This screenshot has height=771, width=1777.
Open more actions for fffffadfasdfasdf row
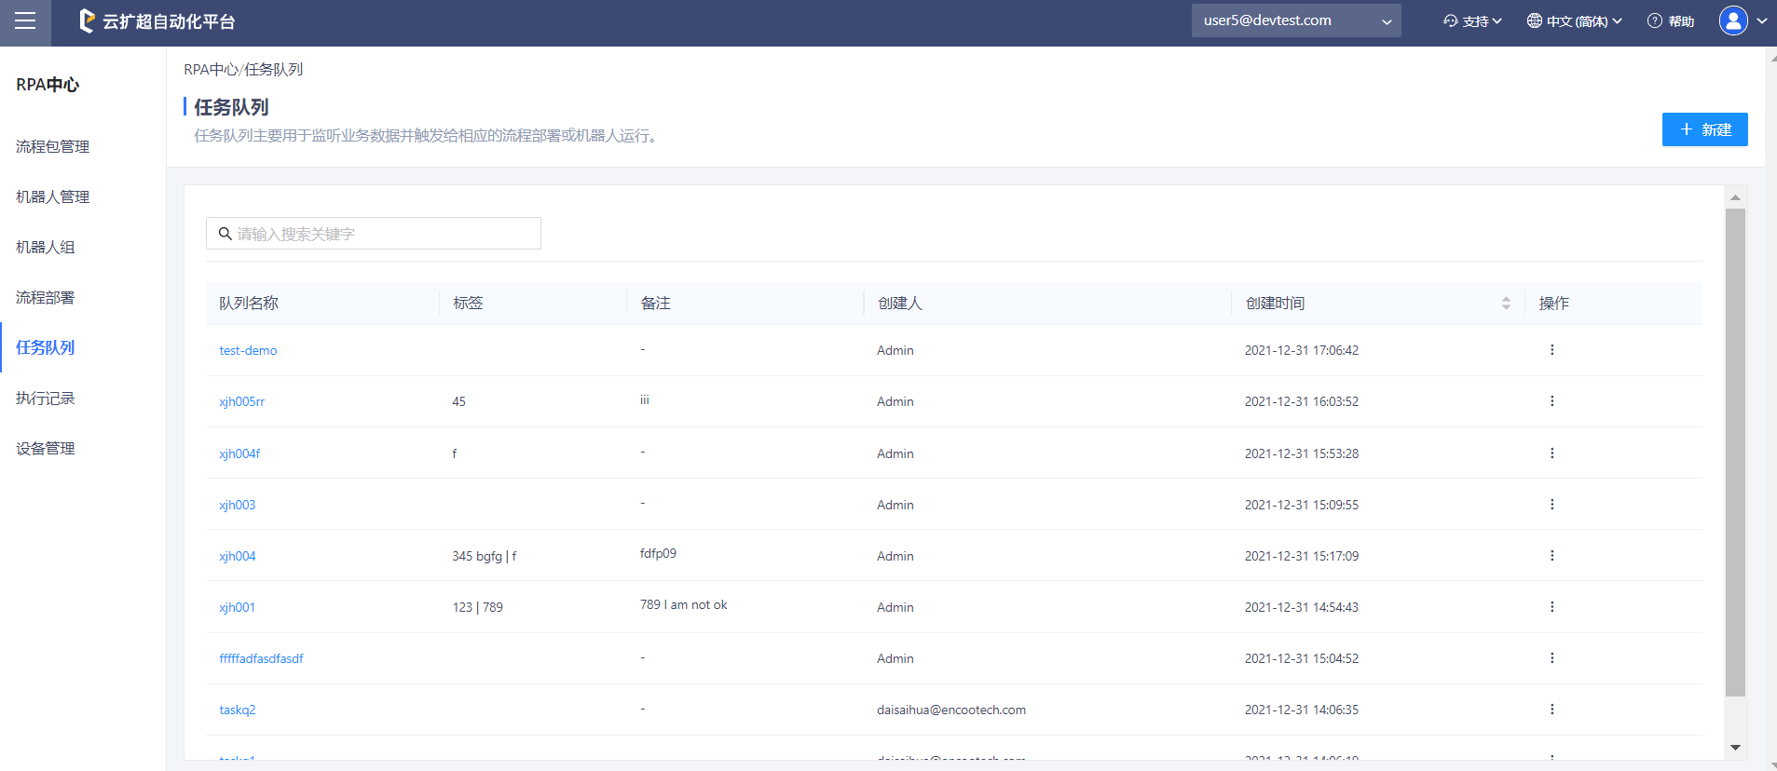[x=1551, y=658]
